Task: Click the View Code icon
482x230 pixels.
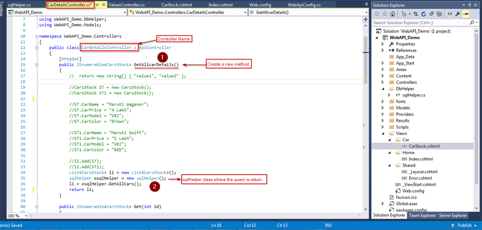Action: click(450, 14)
